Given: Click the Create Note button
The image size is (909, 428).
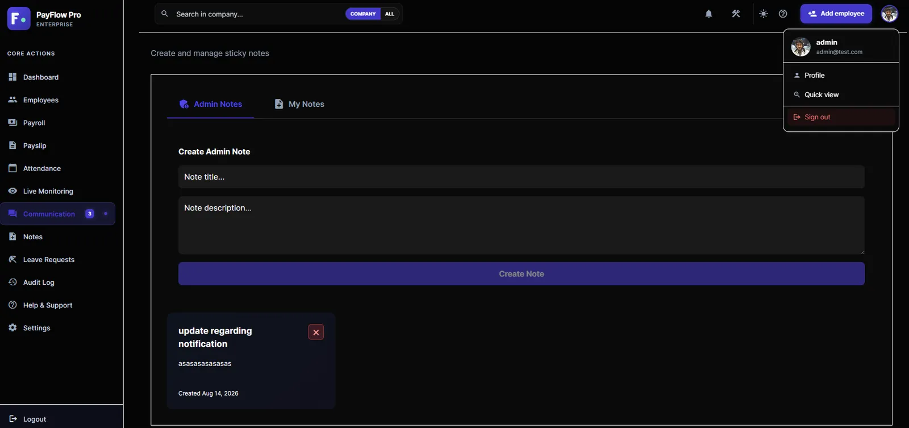Looking at the screenshot, I should pyautogui.click(x=522, y=274).
